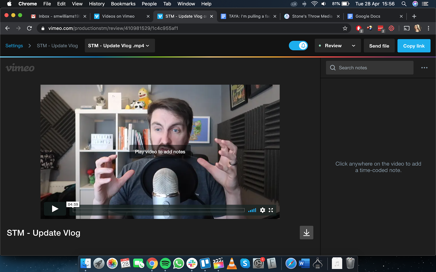The width and height of the screenshot is (436, 272).
Task: Open Siri from the menu bar
Action: coord(415,4)
